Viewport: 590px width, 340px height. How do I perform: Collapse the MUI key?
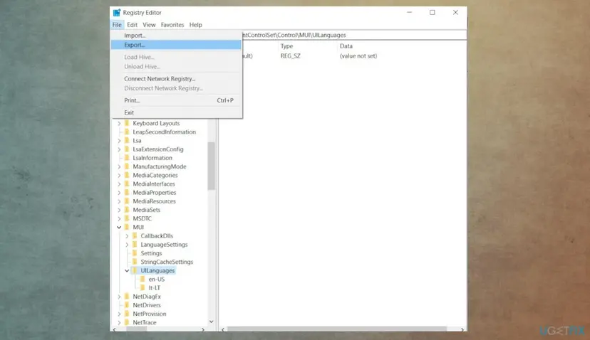[119, 227]
